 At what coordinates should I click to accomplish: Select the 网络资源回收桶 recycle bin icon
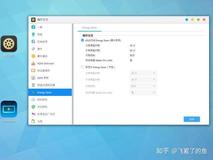click(33, 85)
